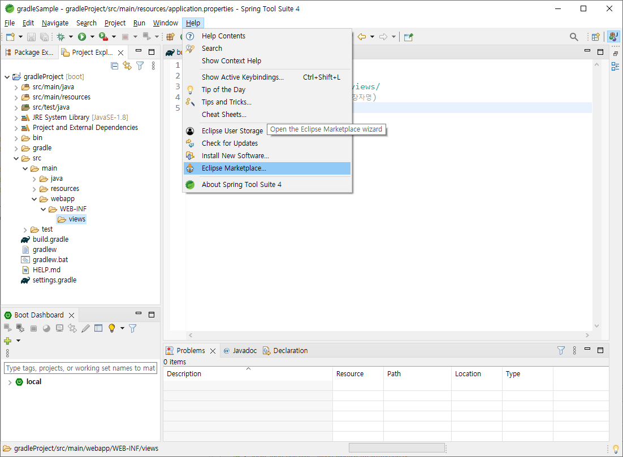
Task: Open Project Explorer view menu dots
Action: tap(153, 66)
